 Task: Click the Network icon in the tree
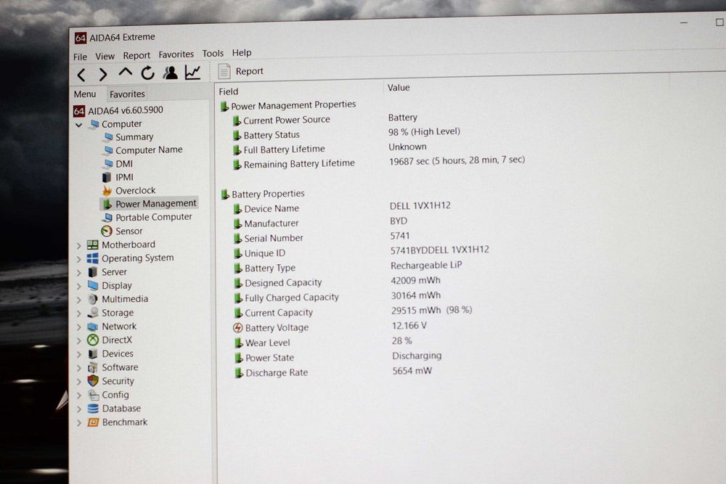93,327
